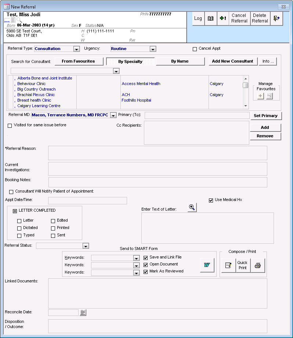The image size is (293, 338).
Task: Click the printer icon
Action: click(257, 265)
